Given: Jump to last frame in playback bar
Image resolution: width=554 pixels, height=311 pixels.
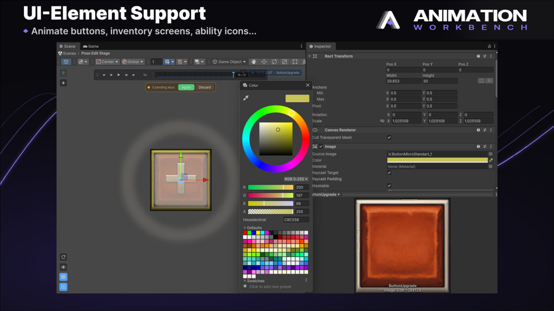Looking at the screenshot, I should [133, 75].
